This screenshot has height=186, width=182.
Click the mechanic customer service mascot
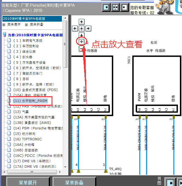[165, 7]
